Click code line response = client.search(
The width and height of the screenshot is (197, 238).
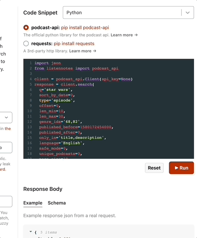coord(64,85)
